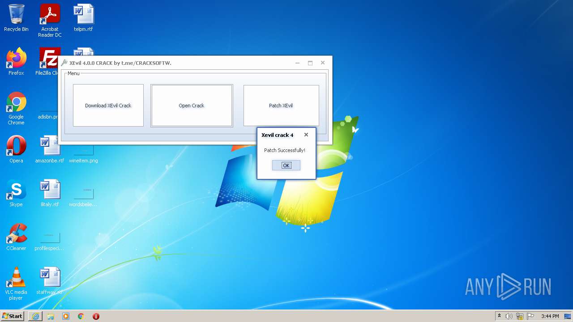Image resolution: width=573 pixels, height=322 pixels.
Task: Select the Google Chrome desktop shortcut
Action: [16, 109]
